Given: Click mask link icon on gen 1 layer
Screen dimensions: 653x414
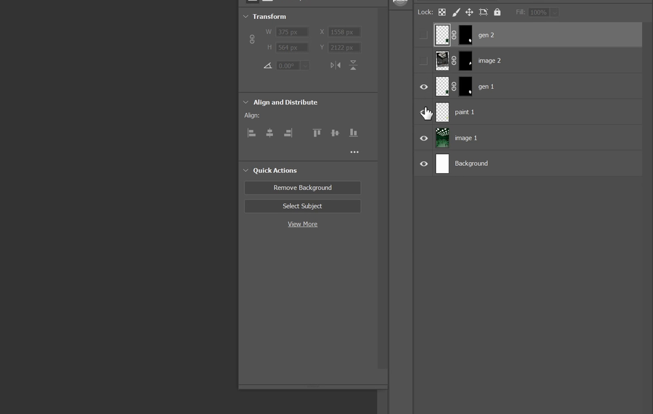Looking at the screenshot, I should (454, 87).
